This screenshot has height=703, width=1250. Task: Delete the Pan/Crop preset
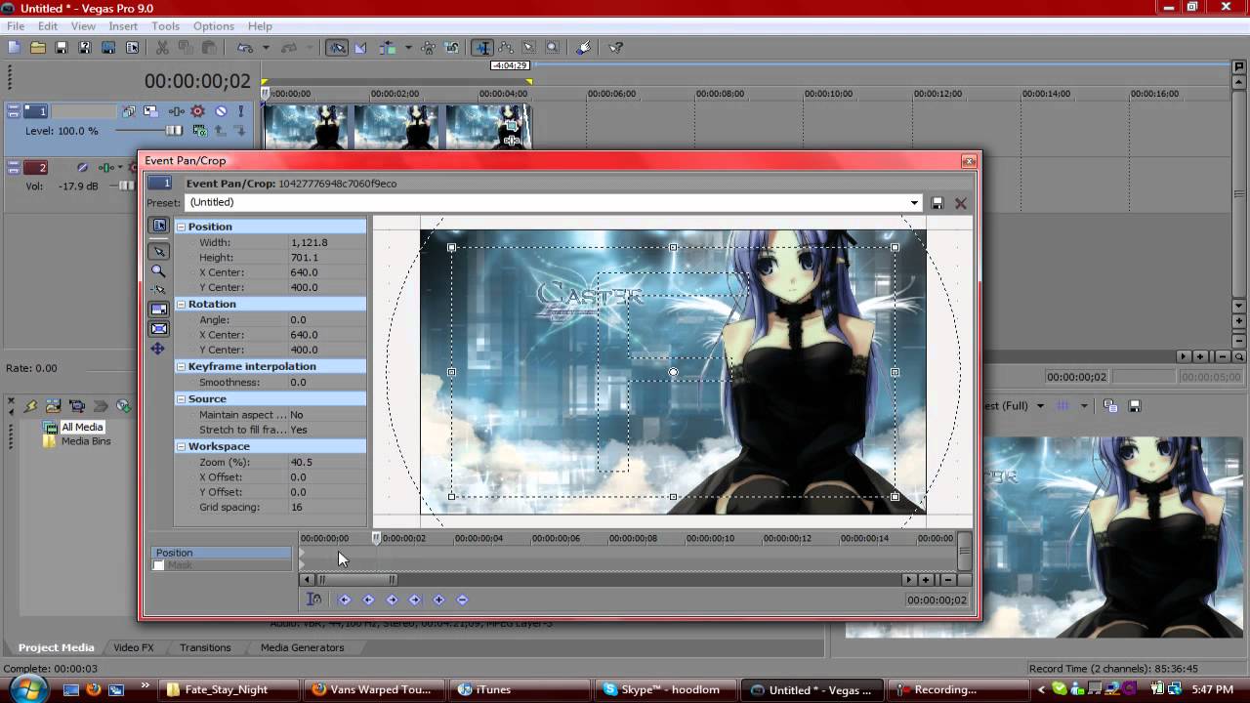[961, 203]
